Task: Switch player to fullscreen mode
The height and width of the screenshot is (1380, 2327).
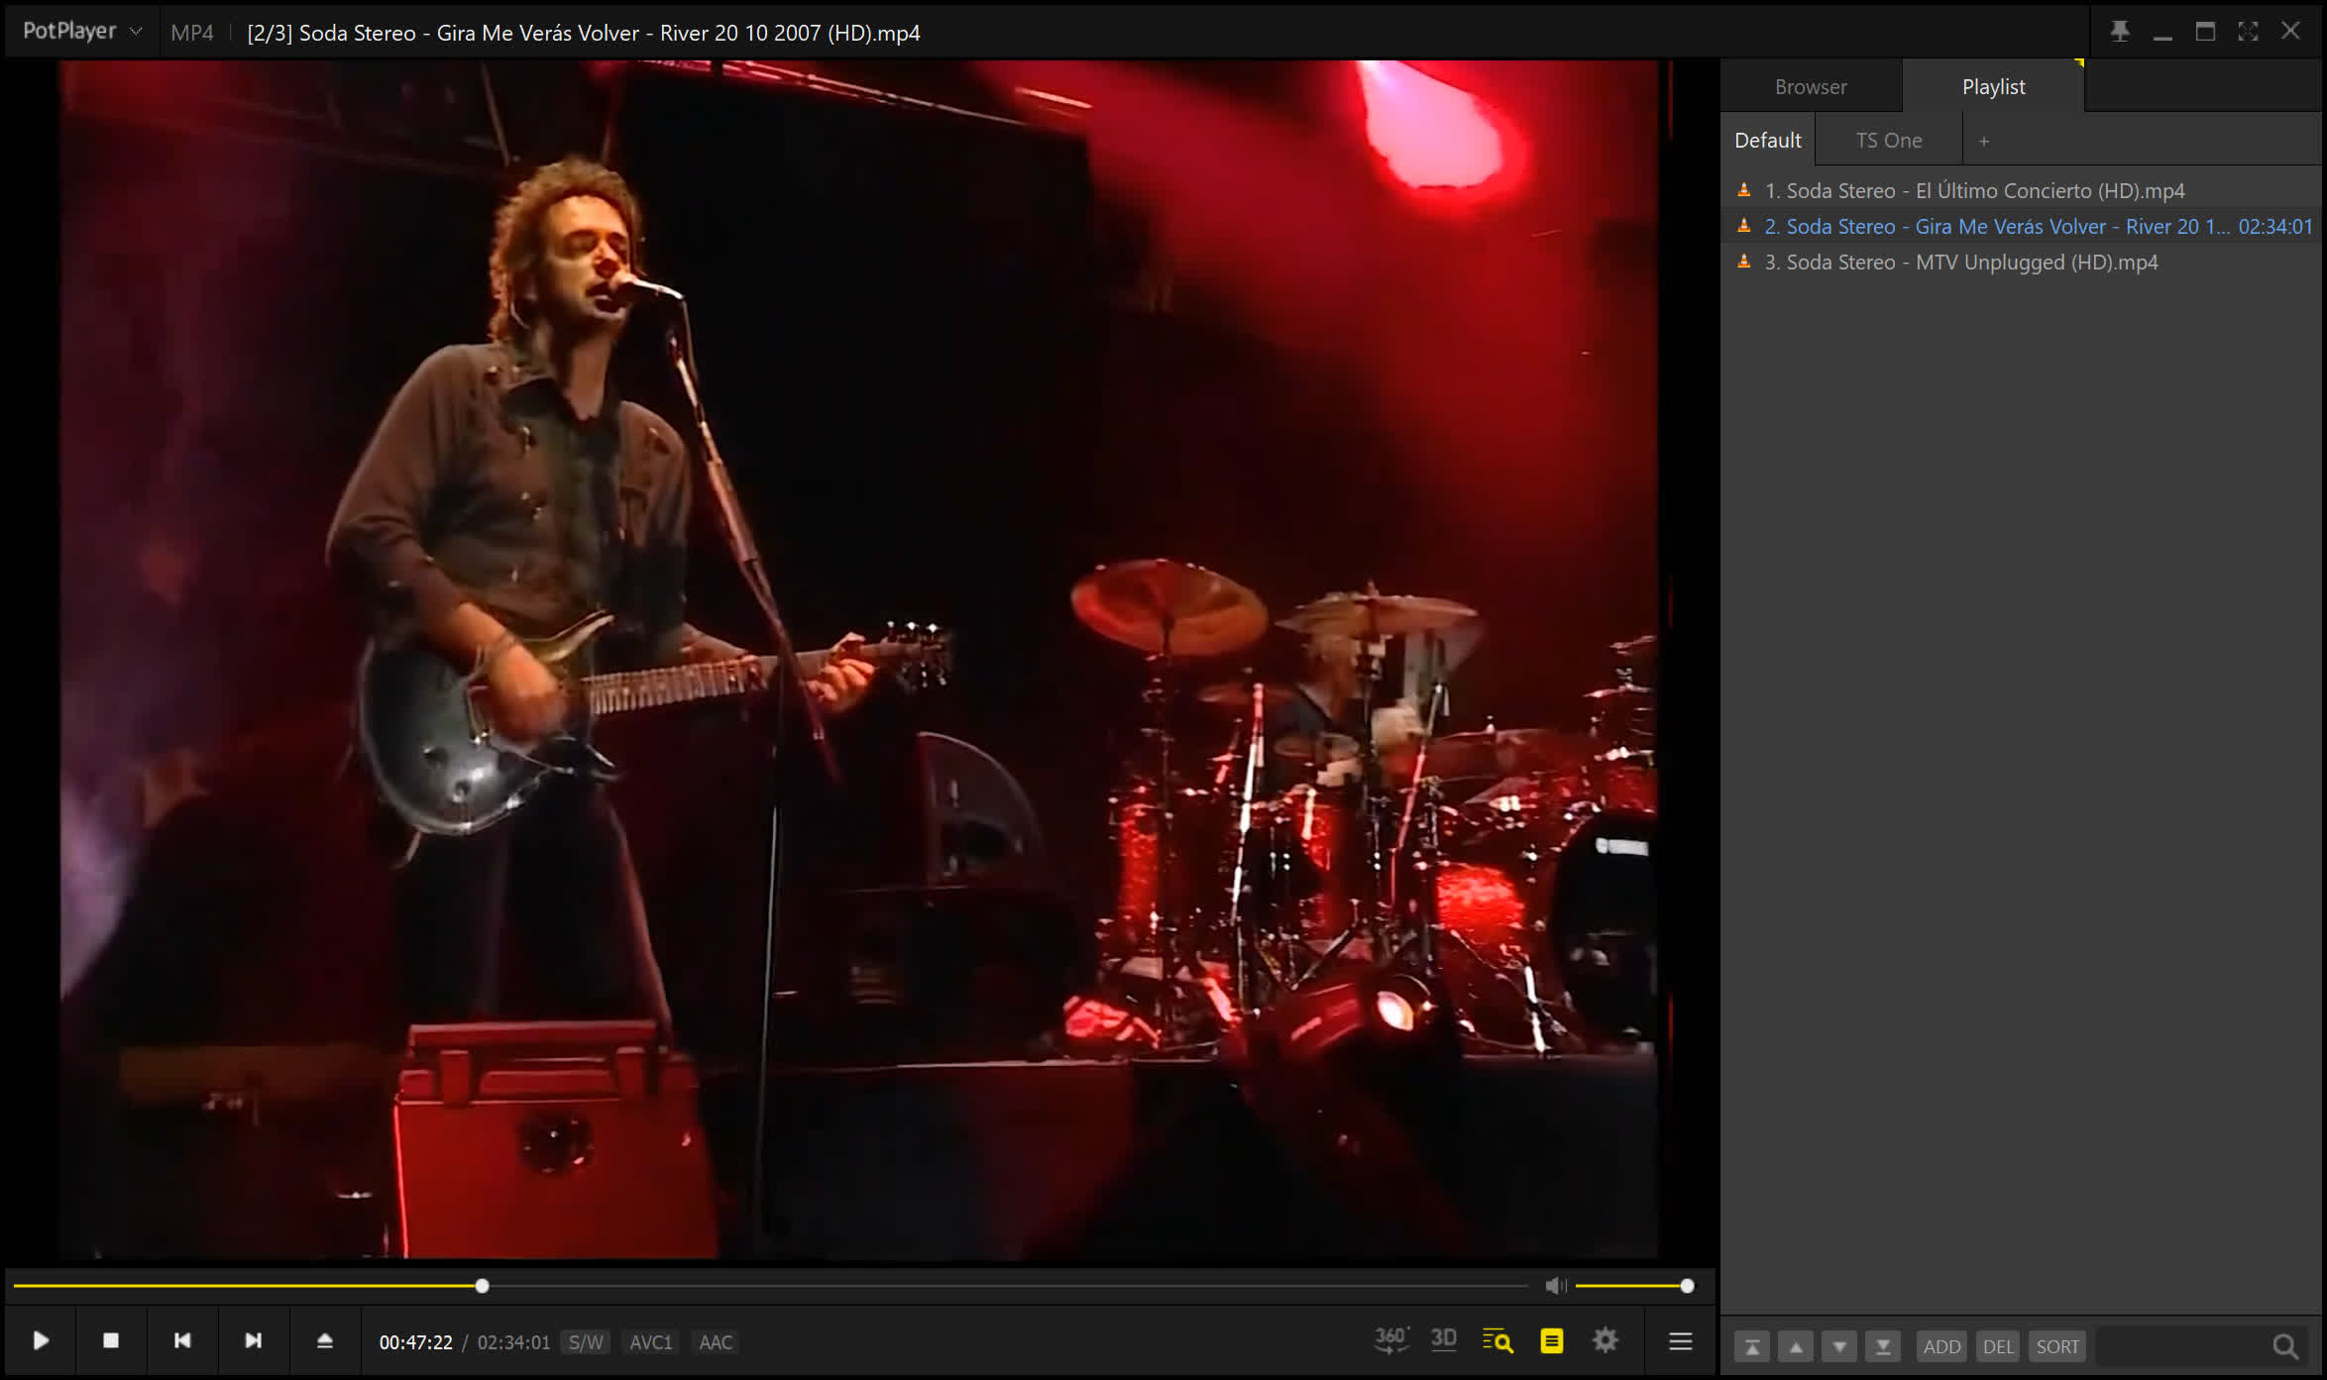Action: tap(2248, 32)
